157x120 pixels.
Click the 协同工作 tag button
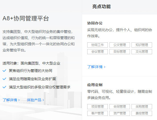coord(97,45)
